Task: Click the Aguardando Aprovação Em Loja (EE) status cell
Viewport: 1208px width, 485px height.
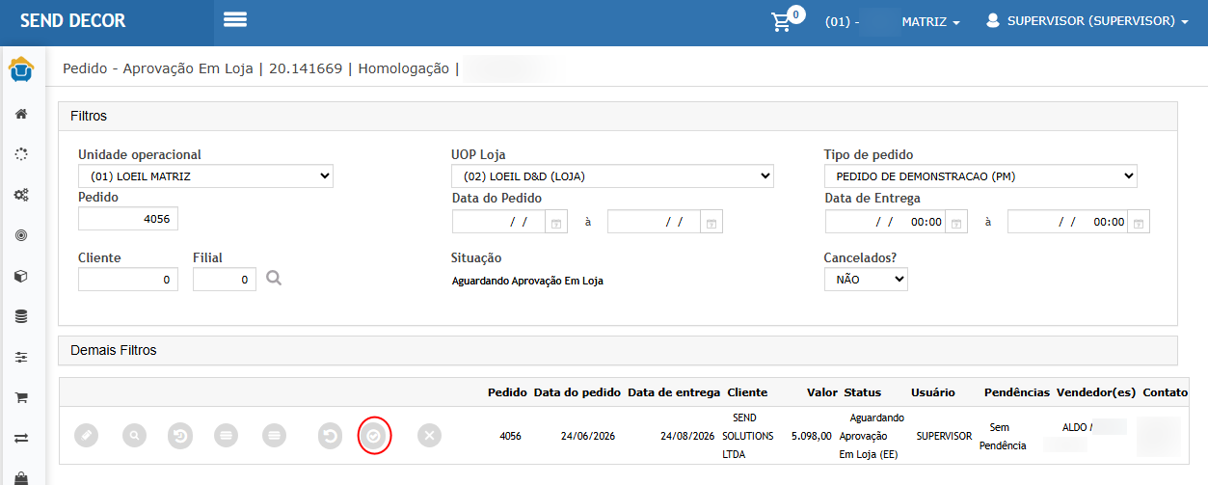Action: coord(872,436)
